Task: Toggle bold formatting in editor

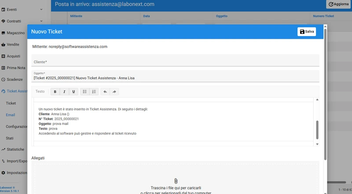Action: pos(55,92)
